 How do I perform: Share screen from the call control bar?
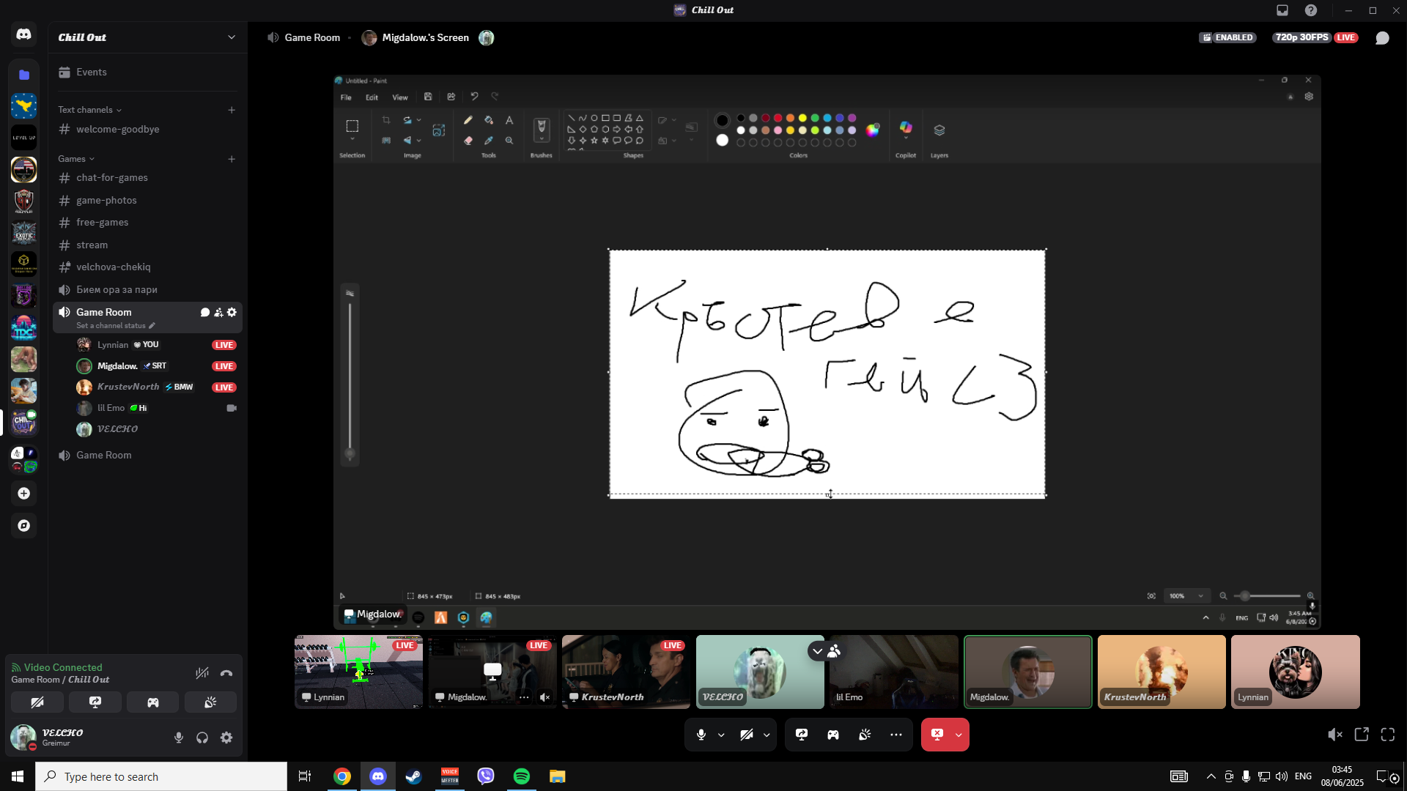(802, 735)
